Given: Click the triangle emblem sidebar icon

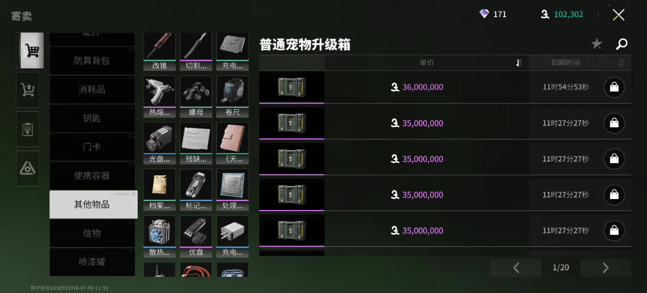Looking at the screenshot, I should [27, 169].
